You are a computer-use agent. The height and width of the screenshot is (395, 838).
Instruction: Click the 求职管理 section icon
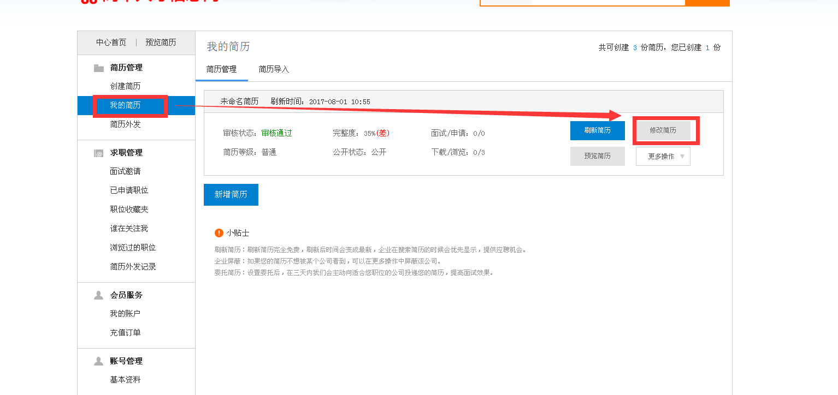pyautogui.click(x=98, y=153)
